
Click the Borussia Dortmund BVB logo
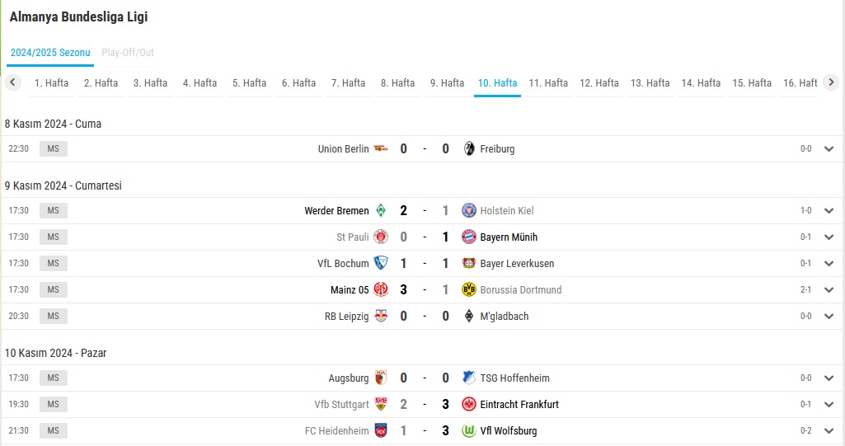[x=469, y=290]
